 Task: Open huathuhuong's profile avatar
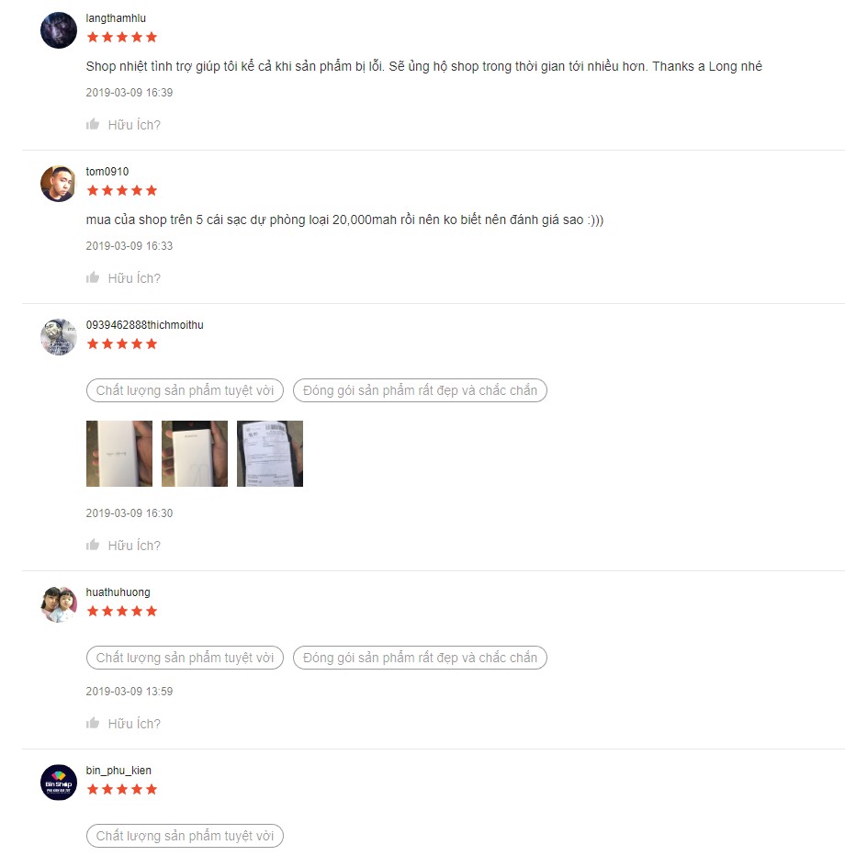(x=59, y=604)
